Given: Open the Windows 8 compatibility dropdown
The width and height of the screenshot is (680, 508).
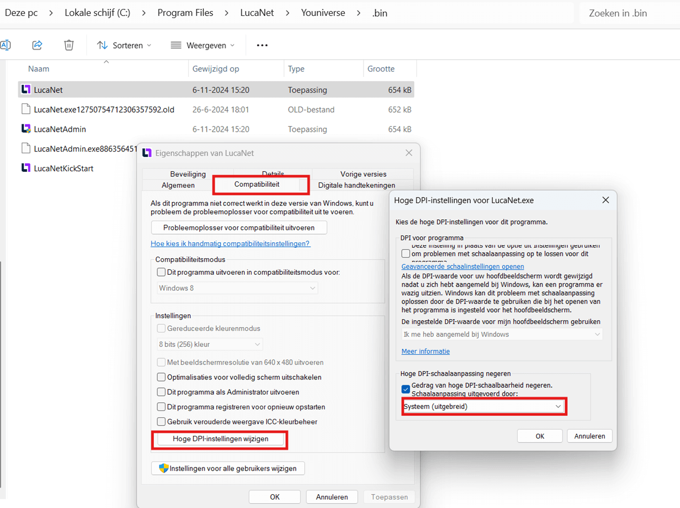Looking at the screenshot, I should 237,288.
